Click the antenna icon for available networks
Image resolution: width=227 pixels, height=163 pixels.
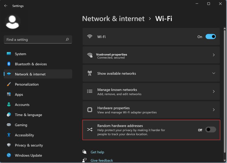pos(90,73)
